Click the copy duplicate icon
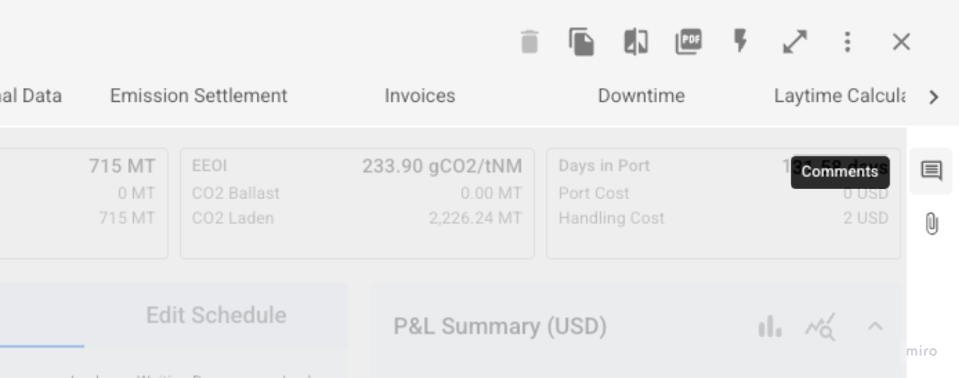 pos(582,42)
